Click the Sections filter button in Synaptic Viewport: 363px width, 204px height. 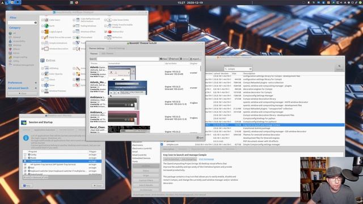pos(146,166)
